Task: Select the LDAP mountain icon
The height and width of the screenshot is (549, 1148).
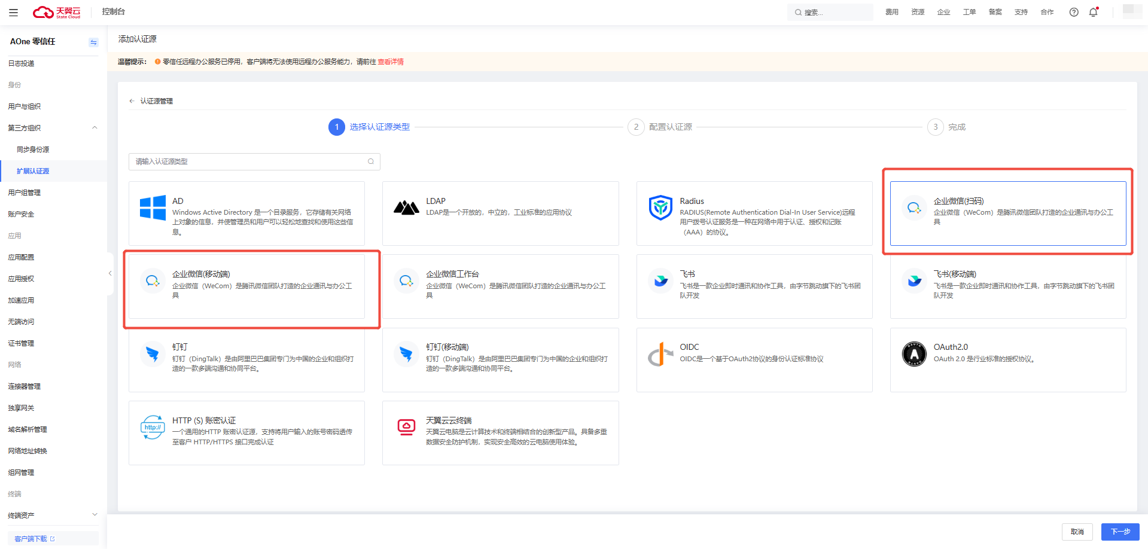Action: pos(406,208)
